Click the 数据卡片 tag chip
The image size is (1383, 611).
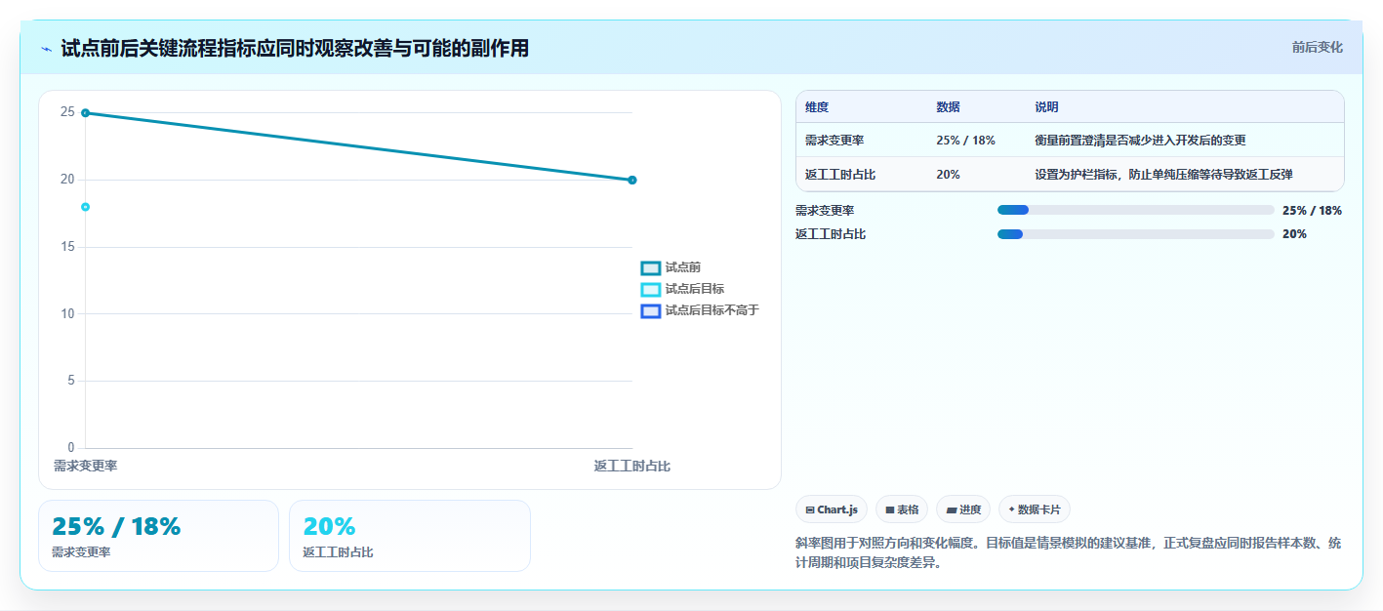1035,509
